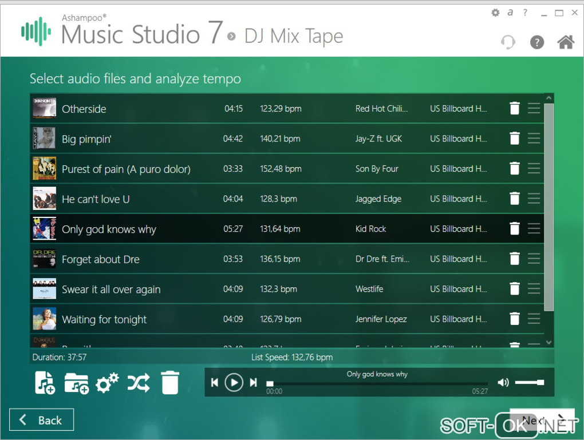
Task: Skip to the previous track
Action: (215, 383)
